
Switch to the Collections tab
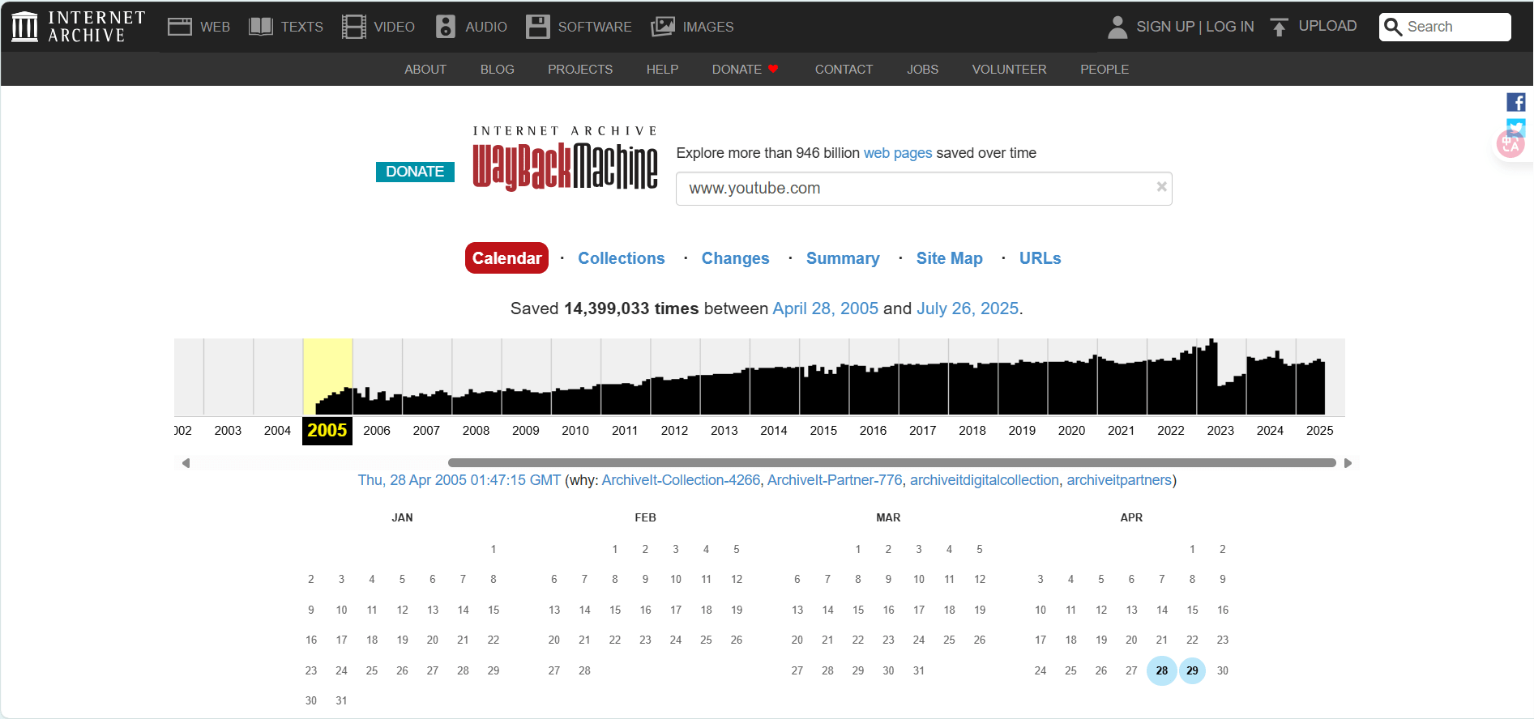click(622, 258)
